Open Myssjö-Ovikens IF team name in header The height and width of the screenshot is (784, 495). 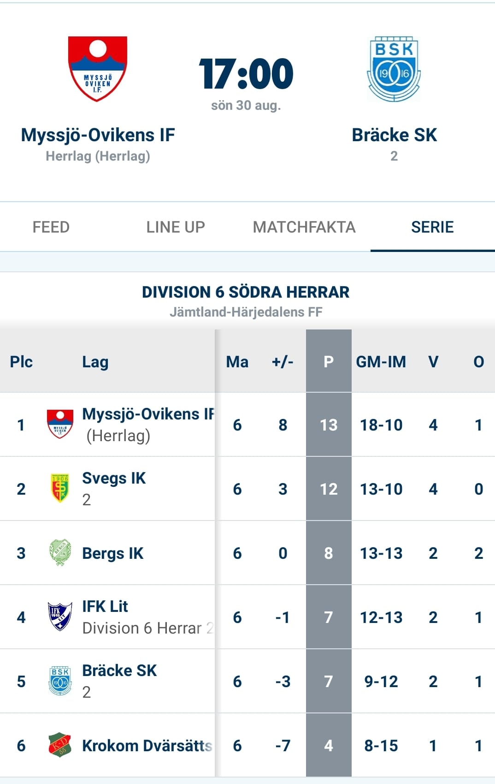tap(98, 135)
